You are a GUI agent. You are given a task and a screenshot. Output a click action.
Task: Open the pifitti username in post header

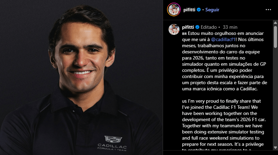click(x=189, y=10)
